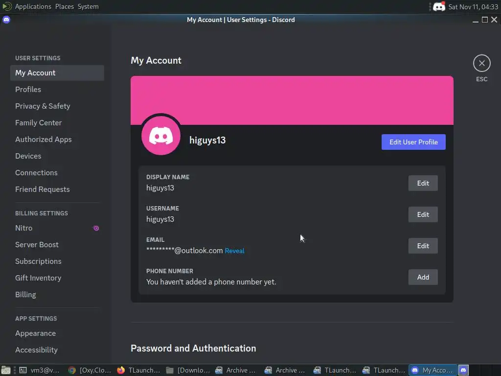Image resolution: width=501 pixels, height=376 pixels.
Task: Open Appearance app settings
Action: tap(57, 333)
